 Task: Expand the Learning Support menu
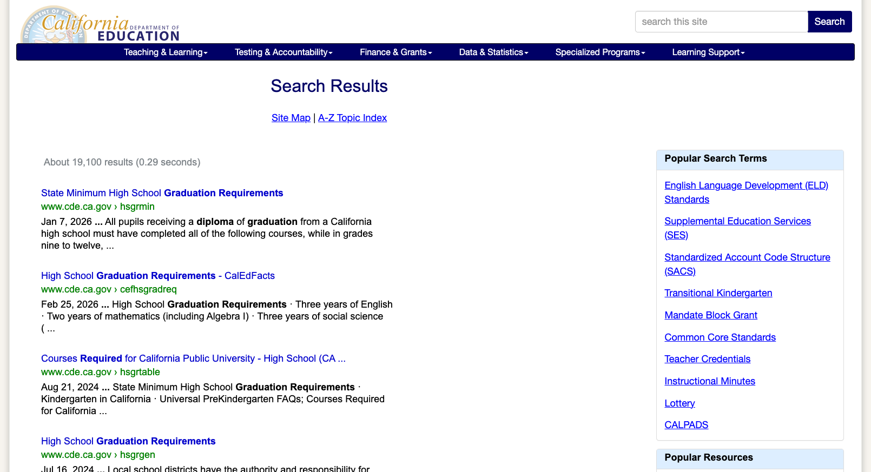point(708,52)
